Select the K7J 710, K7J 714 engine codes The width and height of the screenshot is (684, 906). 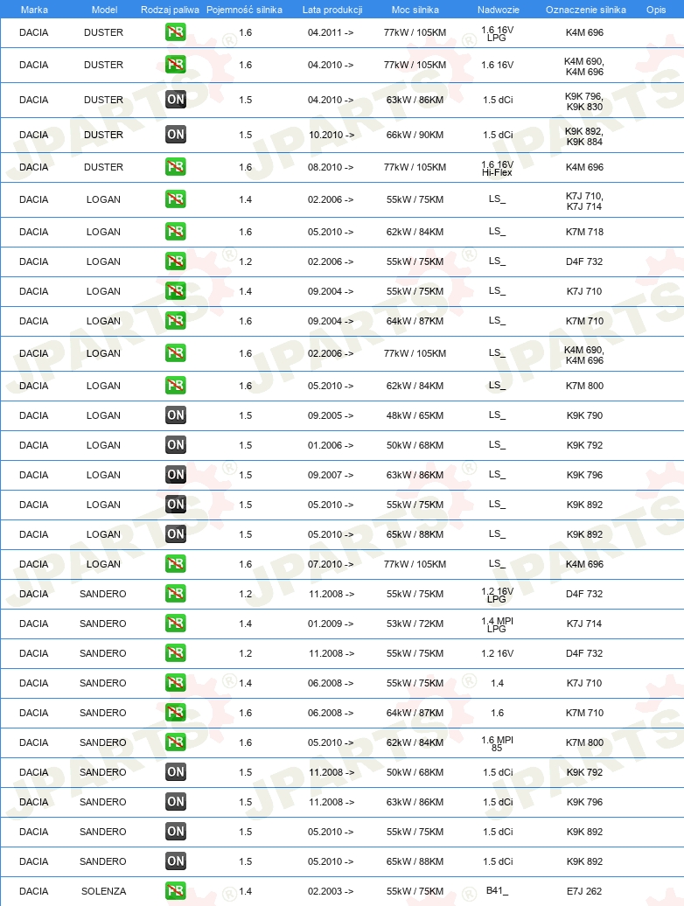(584, 201)
